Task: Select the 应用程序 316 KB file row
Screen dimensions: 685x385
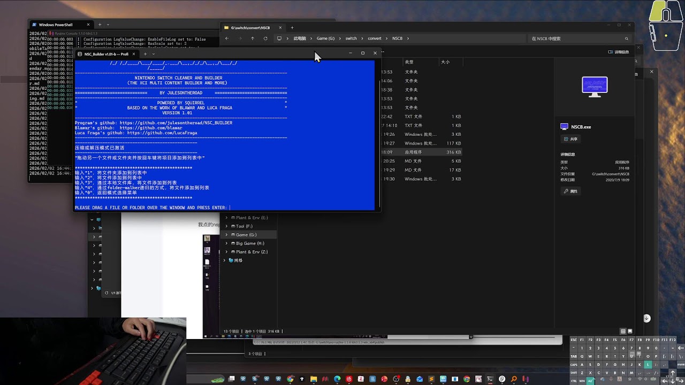Action: pyautogui.click(x=421, y=152)
